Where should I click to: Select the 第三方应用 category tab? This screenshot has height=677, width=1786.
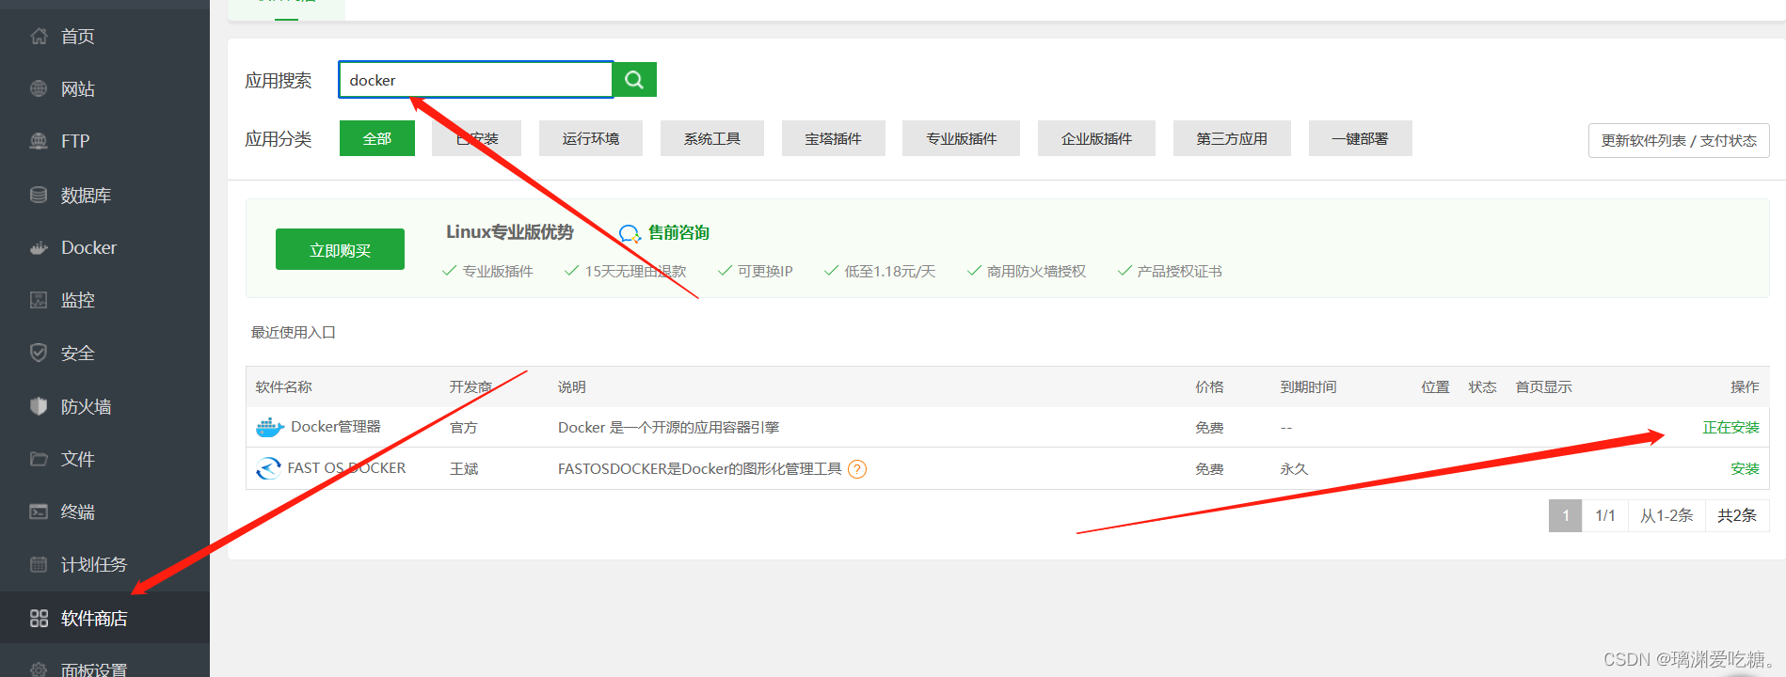pyautogui.click(x=1233, y=138)
